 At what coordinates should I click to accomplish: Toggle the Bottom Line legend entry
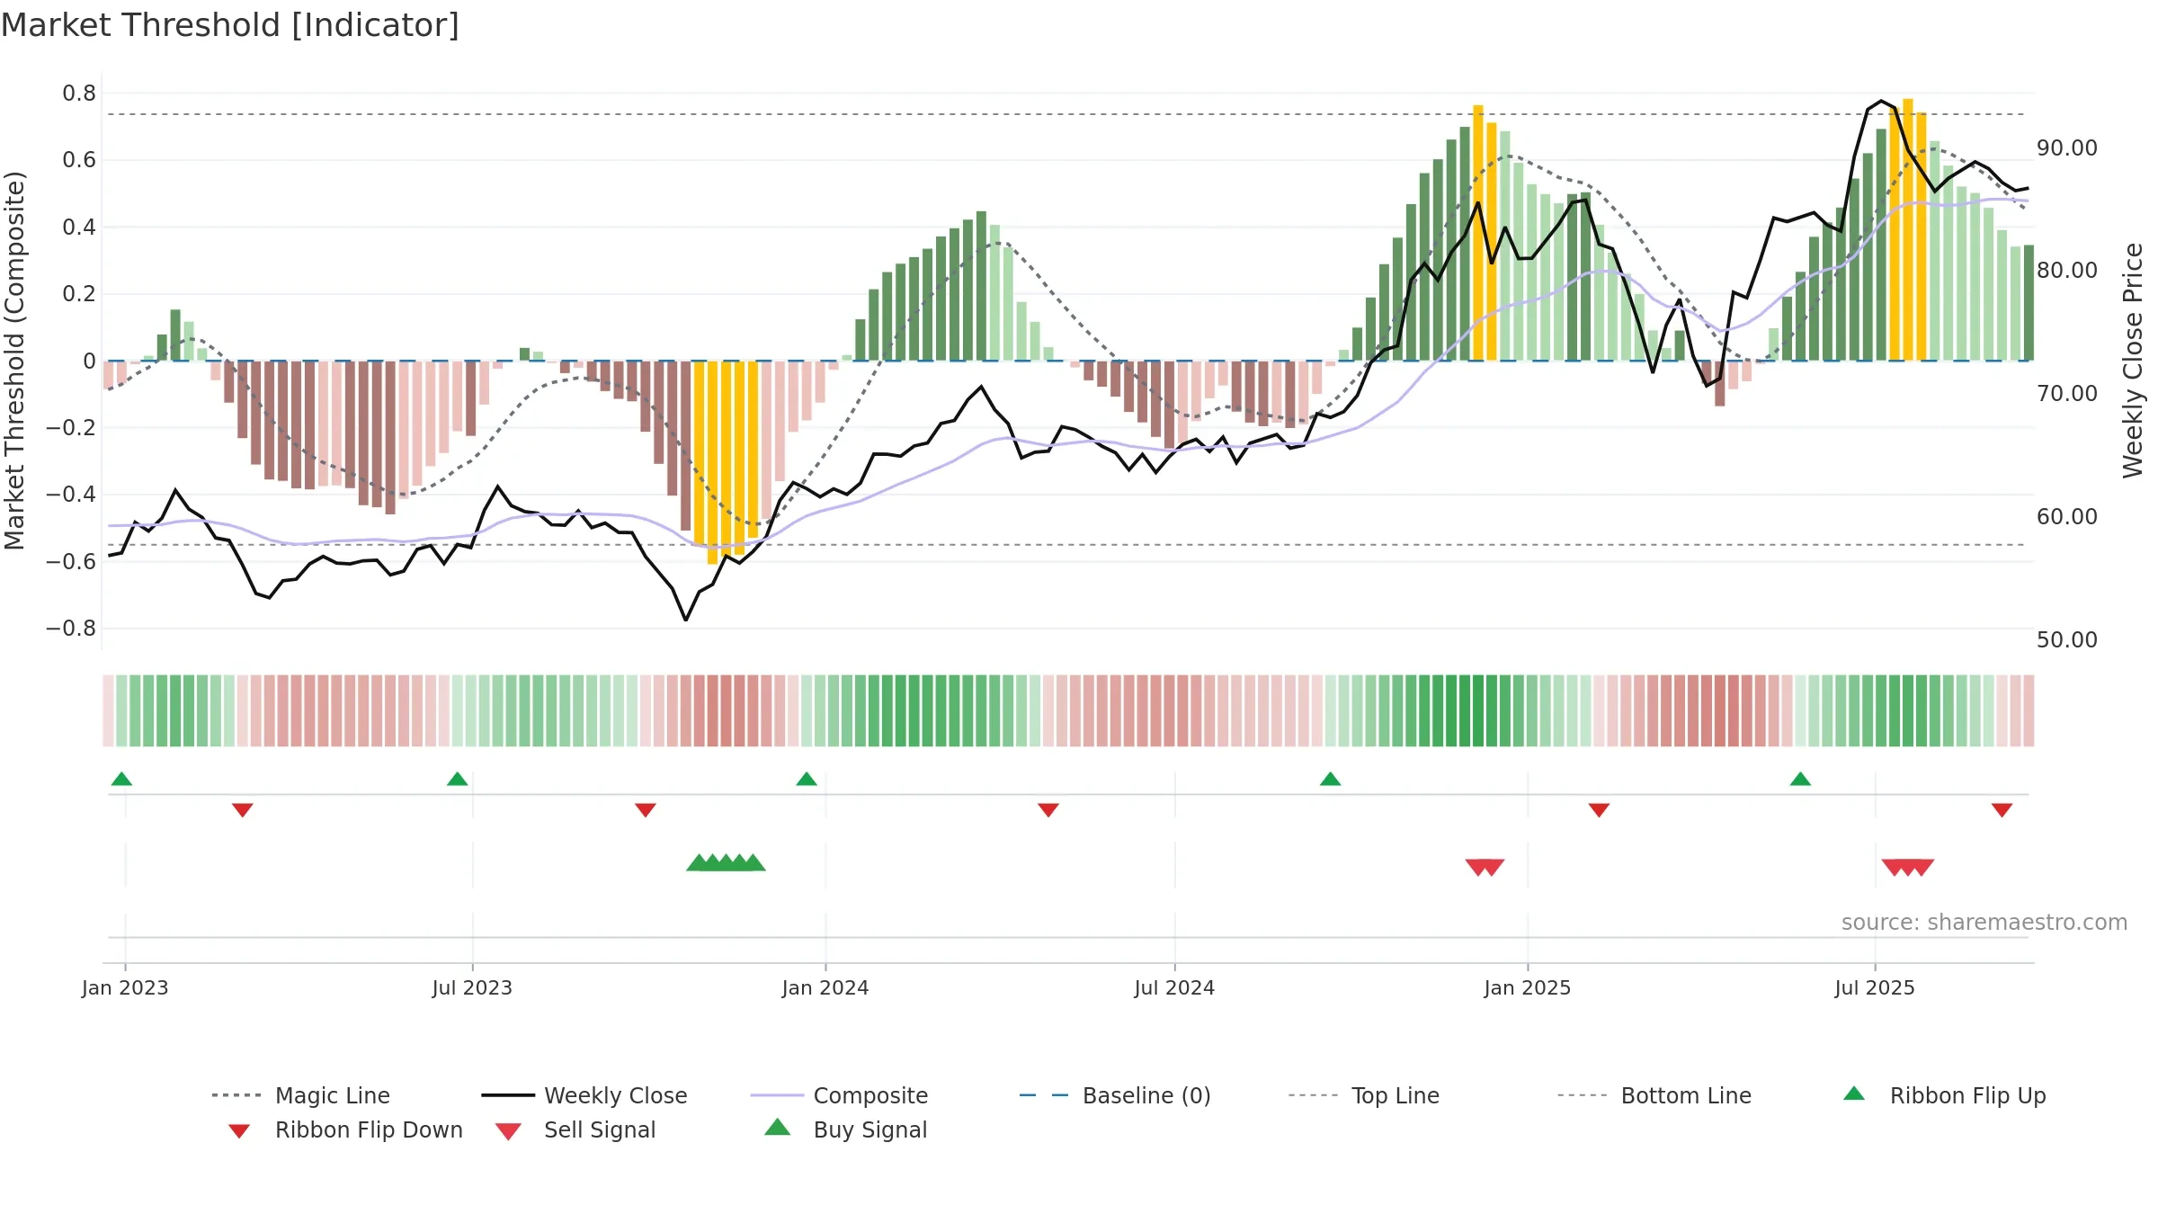click(1654, 1095)
